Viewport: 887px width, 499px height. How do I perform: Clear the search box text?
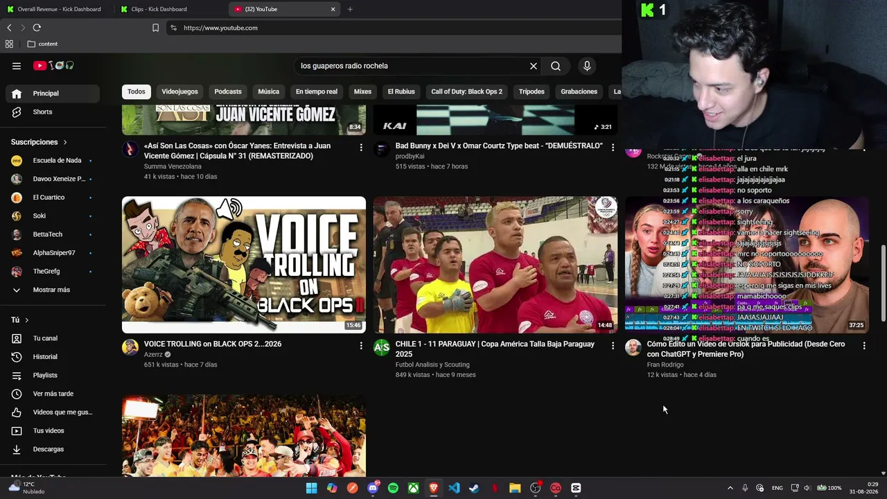(x=534, y=66)
